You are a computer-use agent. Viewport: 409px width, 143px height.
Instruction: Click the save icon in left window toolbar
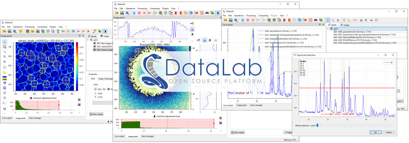click(x=9, y=31)
